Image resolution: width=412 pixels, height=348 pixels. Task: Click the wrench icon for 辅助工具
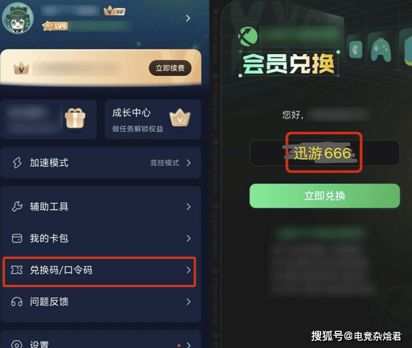(17, 206)
